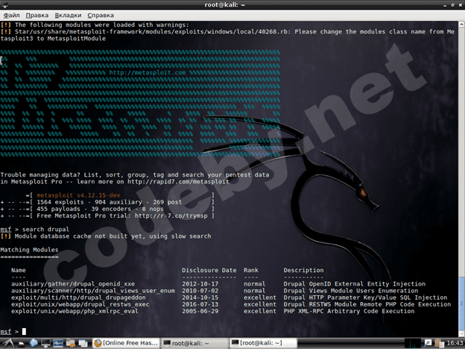The image size is (465, 349).
Task: Click the CPU usage monitor in tray
Action: [x=413, y=343]
